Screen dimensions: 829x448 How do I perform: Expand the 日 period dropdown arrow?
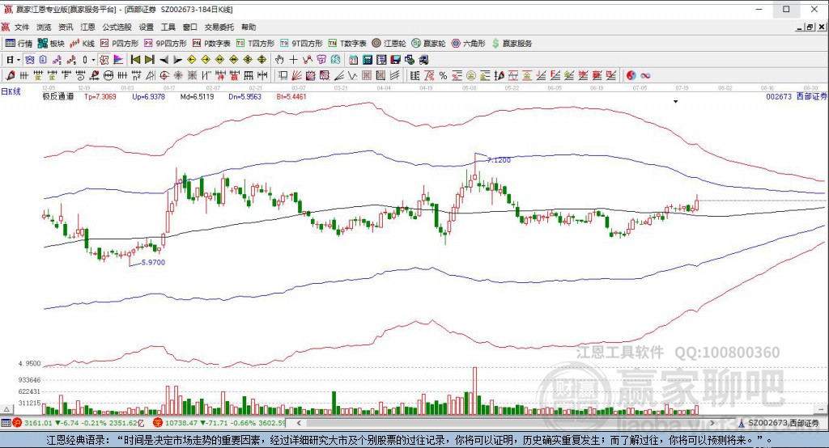coord(19,59)
